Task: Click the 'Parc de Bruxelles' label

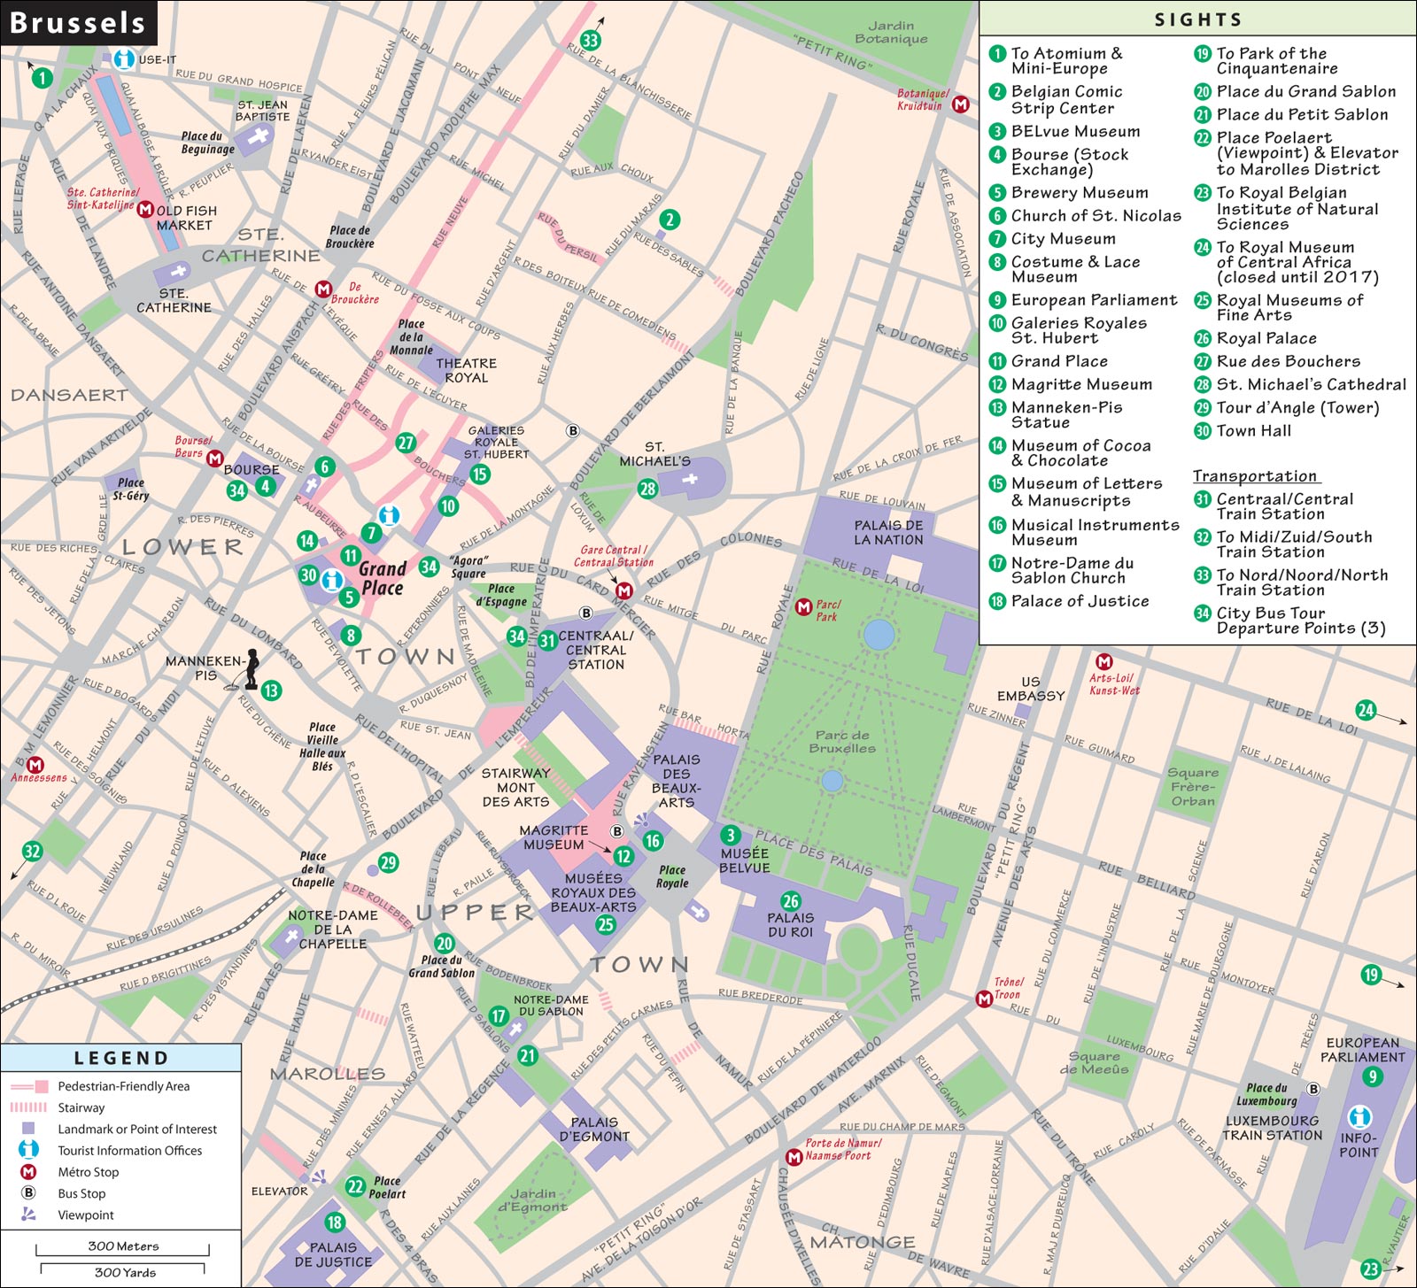Action: coord(842,742)
